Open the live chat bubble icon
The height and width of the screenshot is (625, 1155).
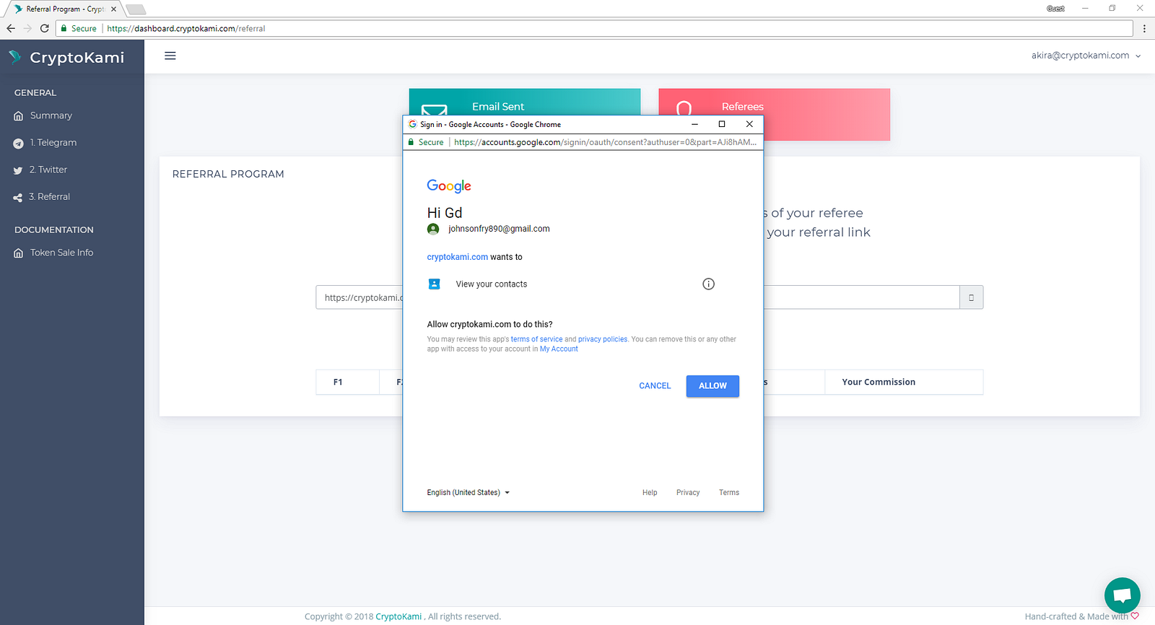coord(1122,595)
